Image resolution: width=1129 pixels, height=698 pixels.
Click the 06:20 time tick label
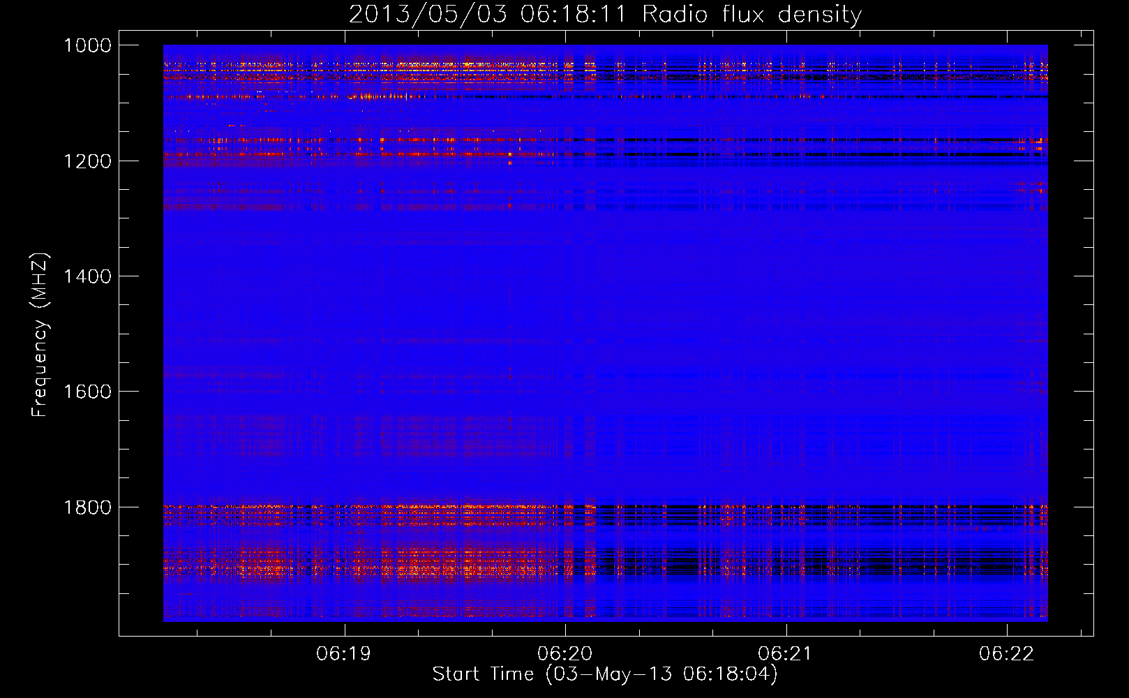pyautogui.click(x=565, y=653)
